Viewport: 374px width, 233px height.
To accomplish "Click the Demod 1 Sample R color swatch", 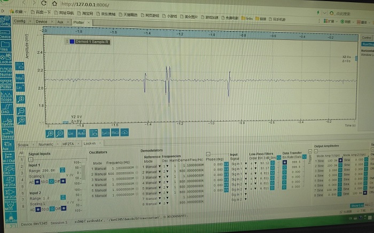I will pyautogui.click(x=72, y=42).
